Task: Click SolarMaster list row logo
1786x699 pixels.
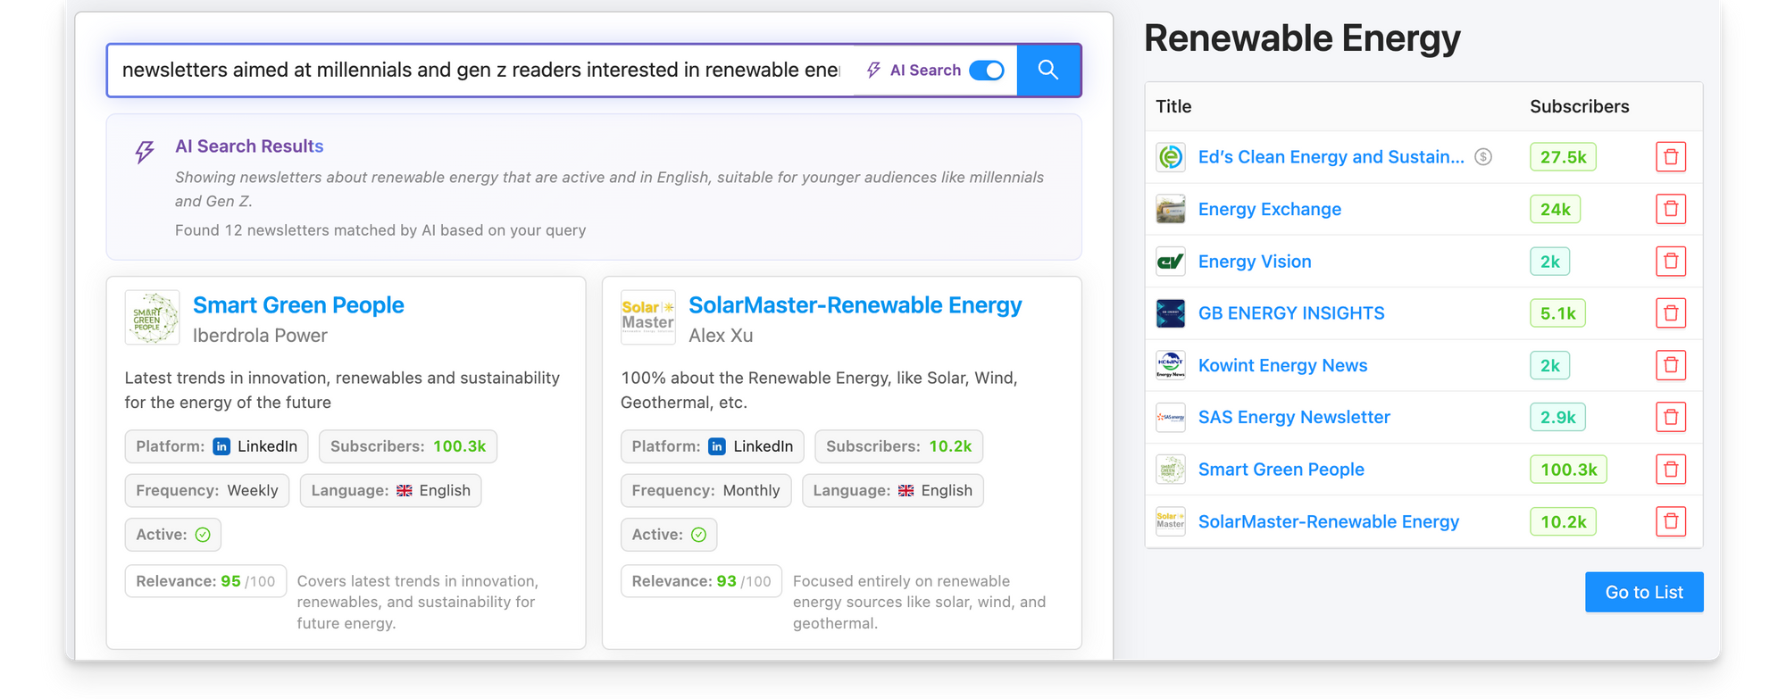Action: pyautogui.click(x=1171, y=521)
